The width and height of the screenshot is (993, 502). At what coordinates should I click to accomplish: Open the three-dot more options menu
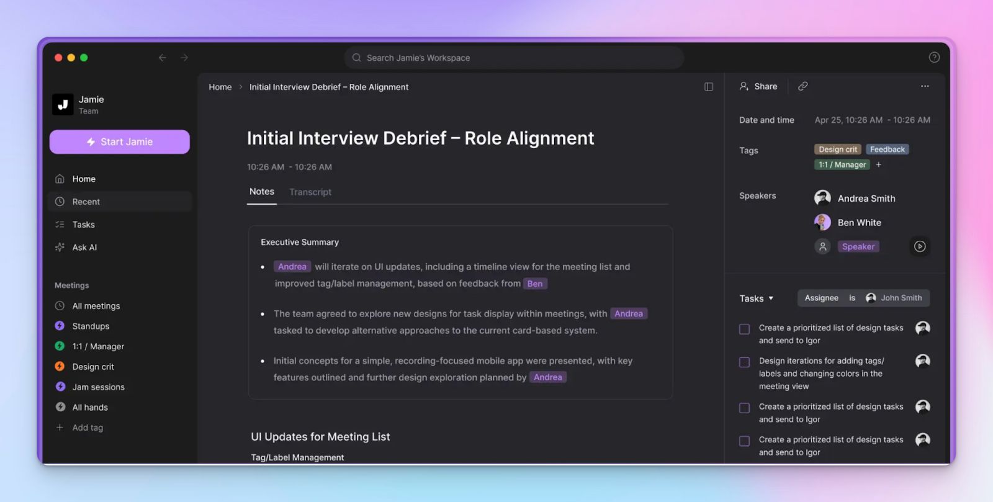pyautogui.click(x=925, y=86)
